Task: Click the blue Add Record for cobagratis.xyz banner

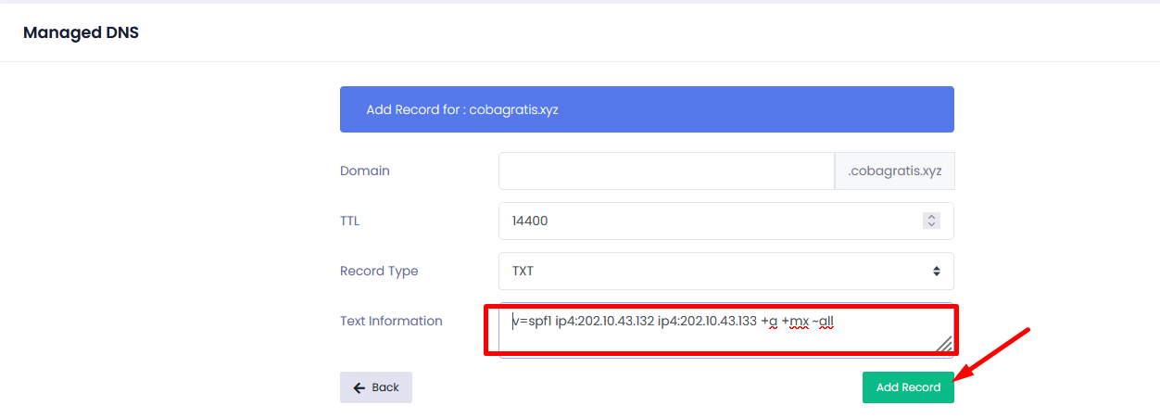Action: (x=647, y=109)
